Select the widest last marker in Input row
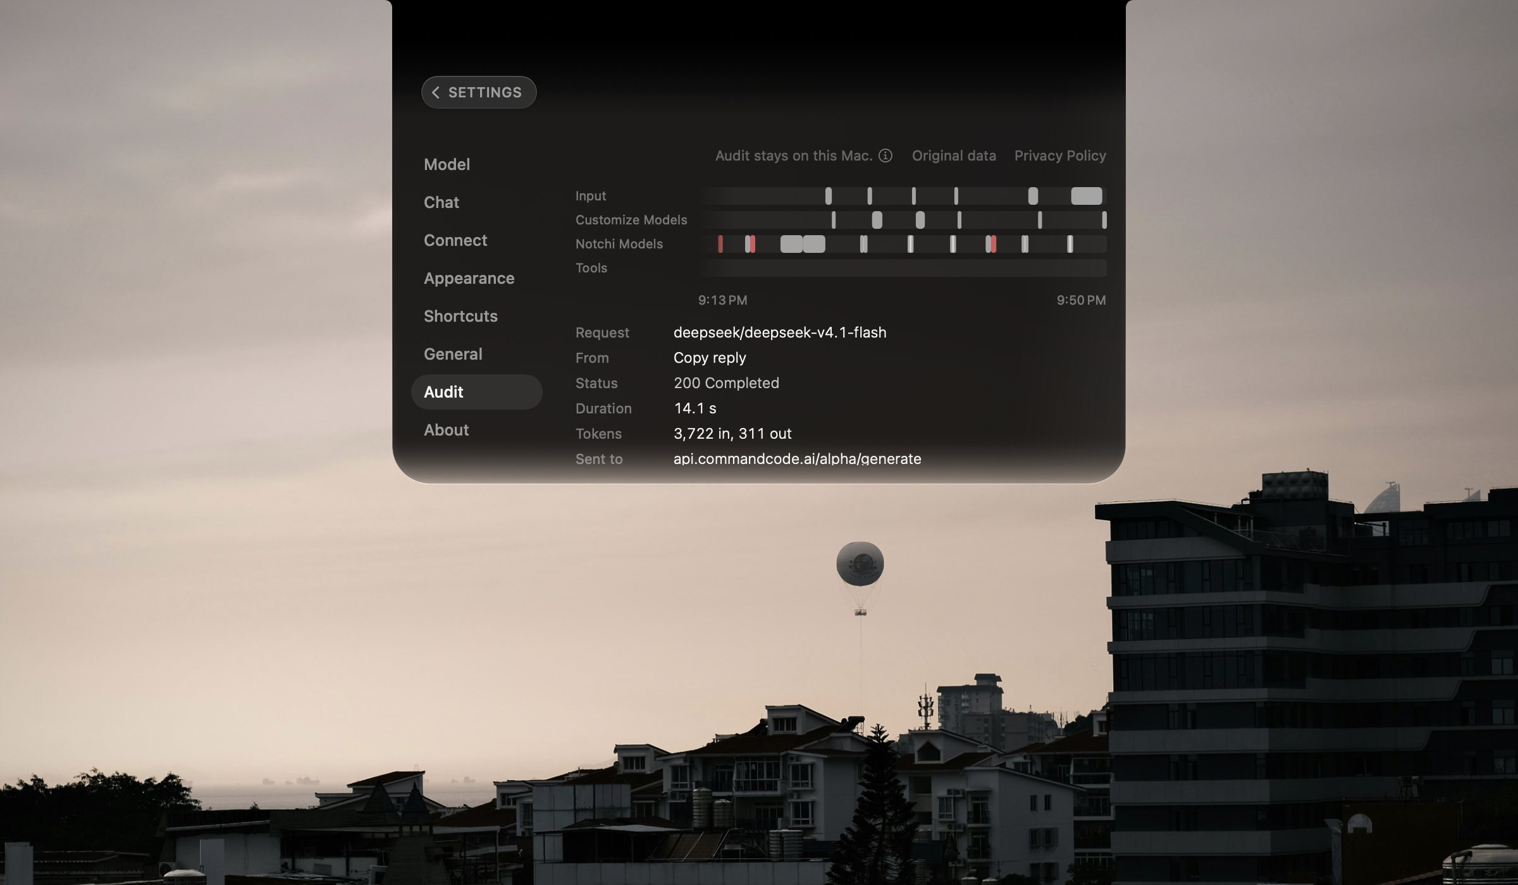This screenshot has width=1518, height=885. (1087, 196)
